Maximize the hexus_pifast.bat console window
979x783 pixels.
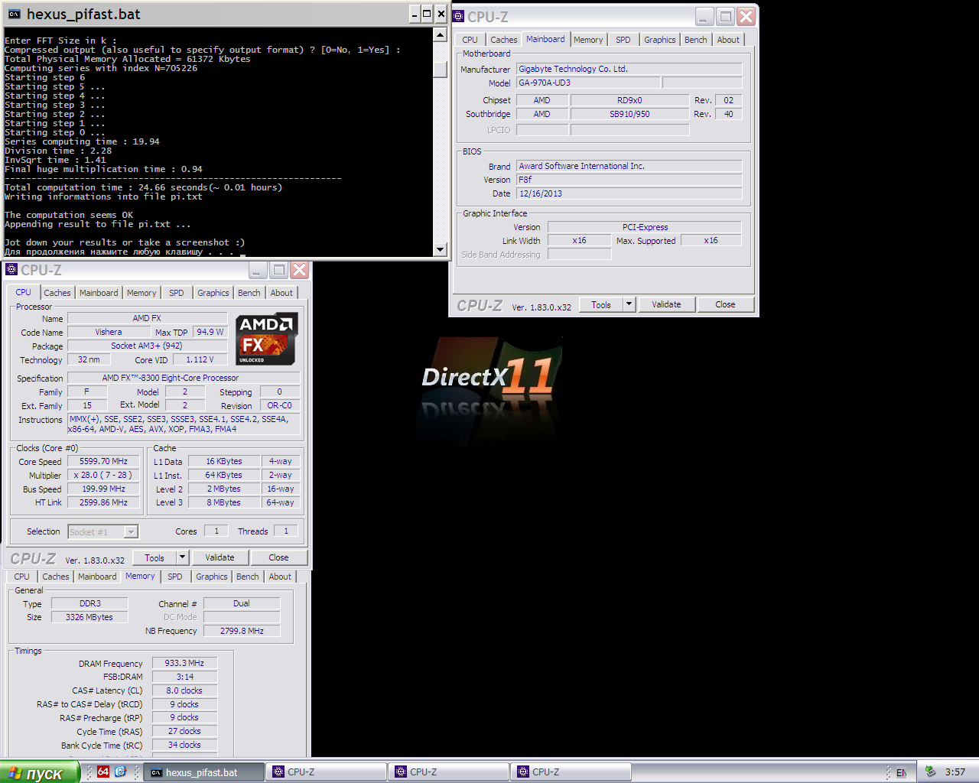(x=427, y=14)
